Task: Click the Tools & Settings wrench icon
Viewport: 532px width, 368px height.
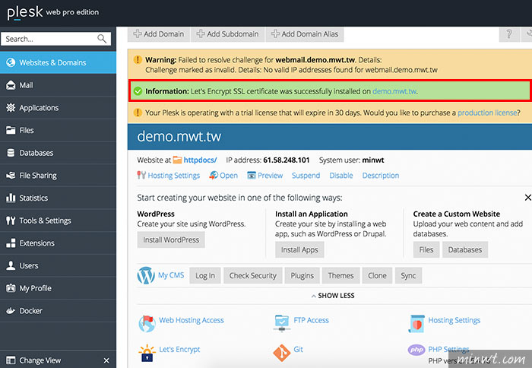Action: 11,220
